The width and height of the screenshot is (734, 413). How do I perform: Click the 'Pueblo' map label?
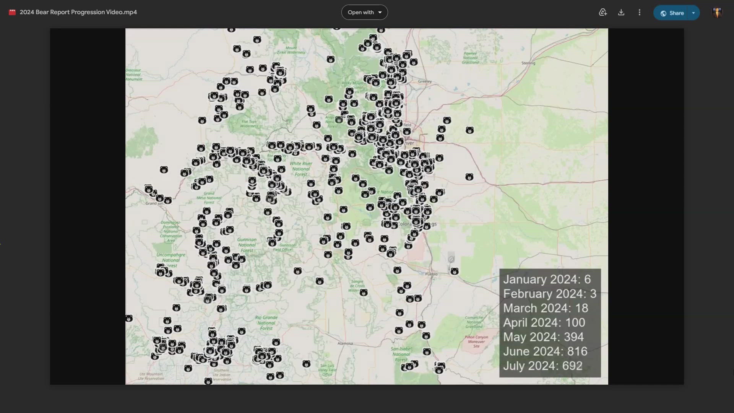[x=431, y=274]
